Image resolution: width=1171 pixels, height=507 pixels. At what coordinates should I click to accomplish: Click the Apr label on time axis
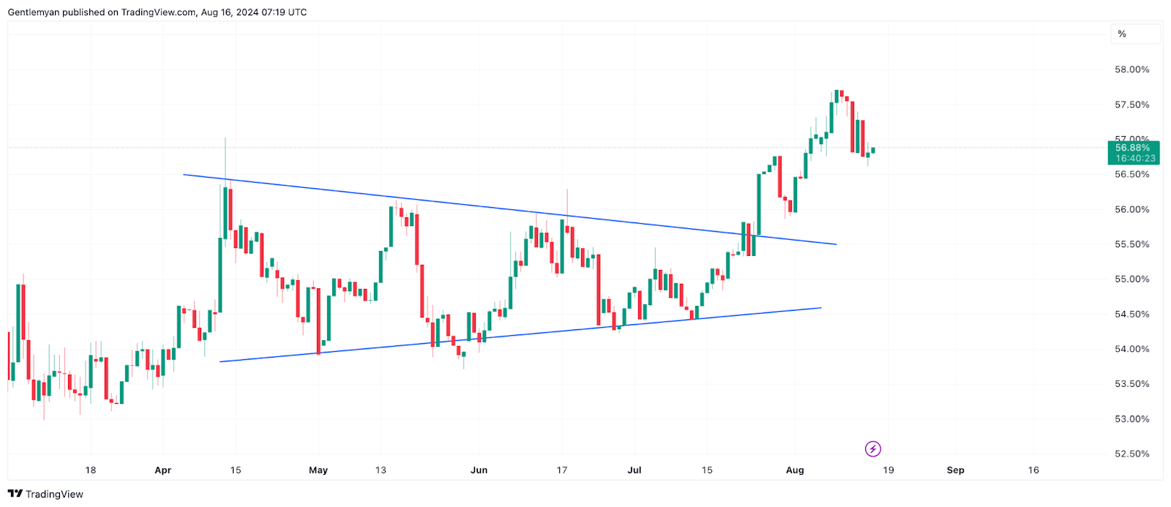[162, 470]
